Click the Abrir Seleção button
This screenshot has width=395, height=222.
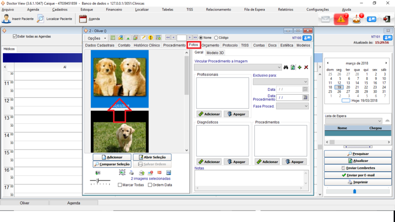[152, 157]
